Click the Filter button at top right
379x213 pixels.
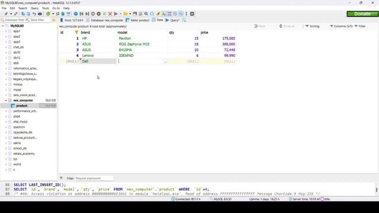pyautogui.click(x=359, y=26)
